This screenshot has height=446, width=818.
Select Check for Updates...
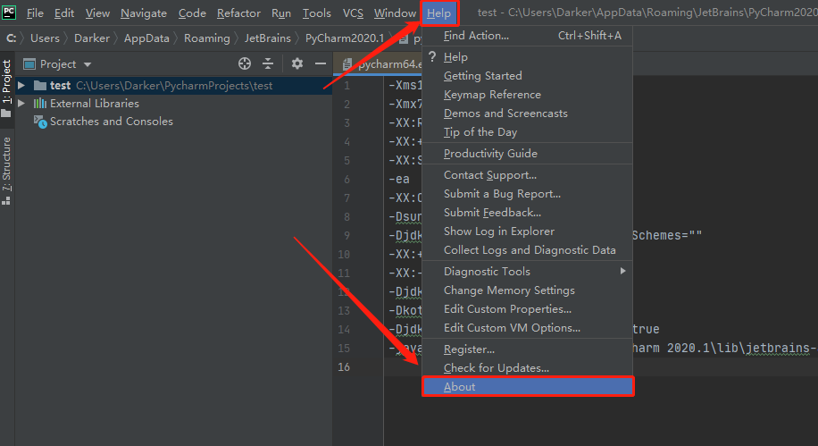[527, 368]
